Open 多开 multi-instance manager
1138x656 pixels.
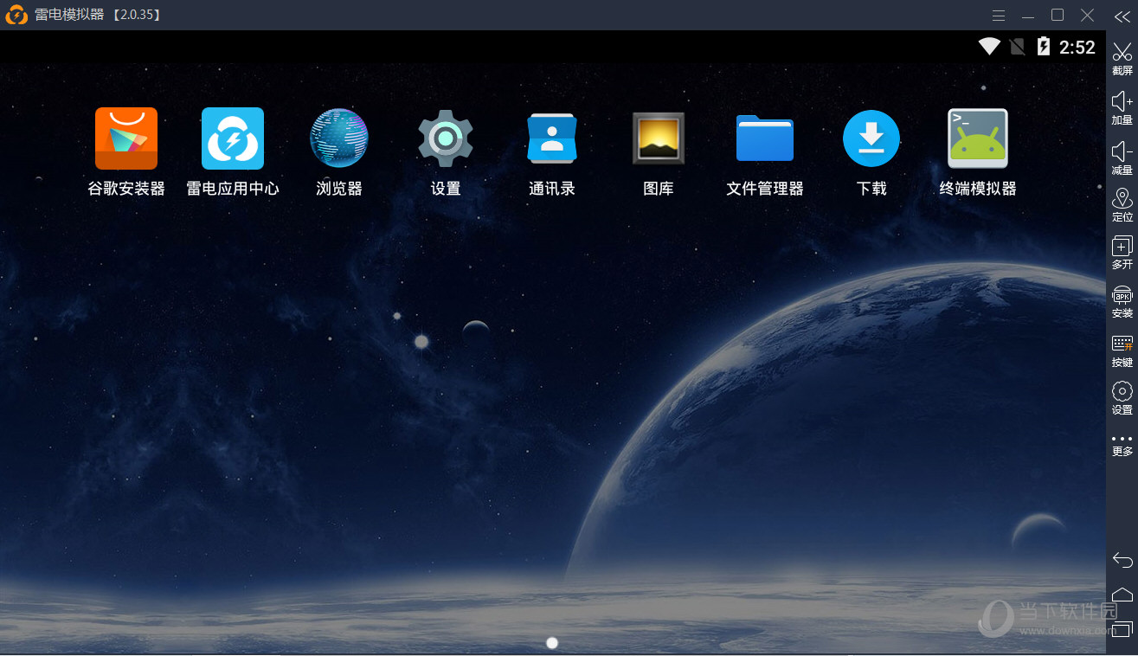point(1122,253)
